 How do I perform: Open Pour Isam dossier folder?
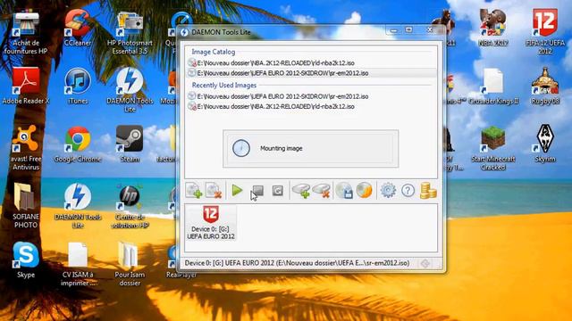coord(130,264)
